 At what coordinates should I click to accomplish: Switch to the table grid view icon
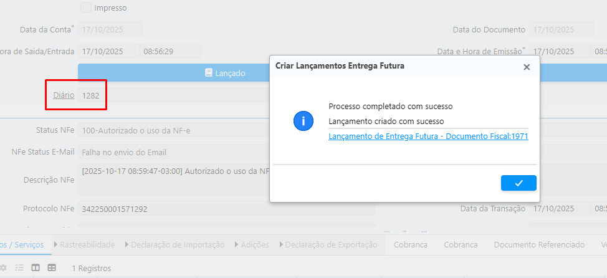tap(52, 268)
